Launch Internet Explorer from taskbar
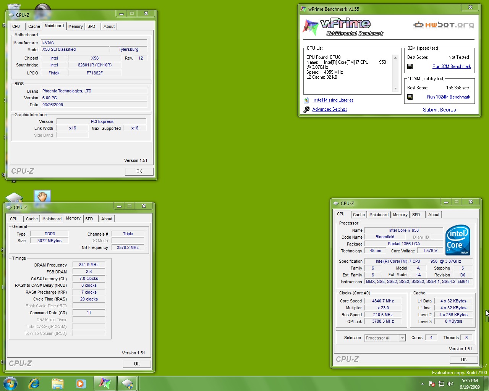 34,383
